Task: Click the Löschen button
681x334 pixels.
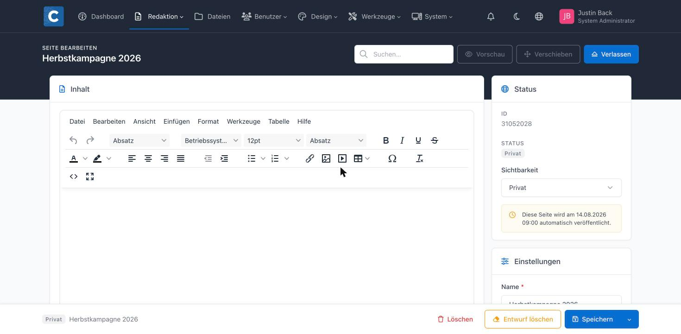Action: point(455,319)
